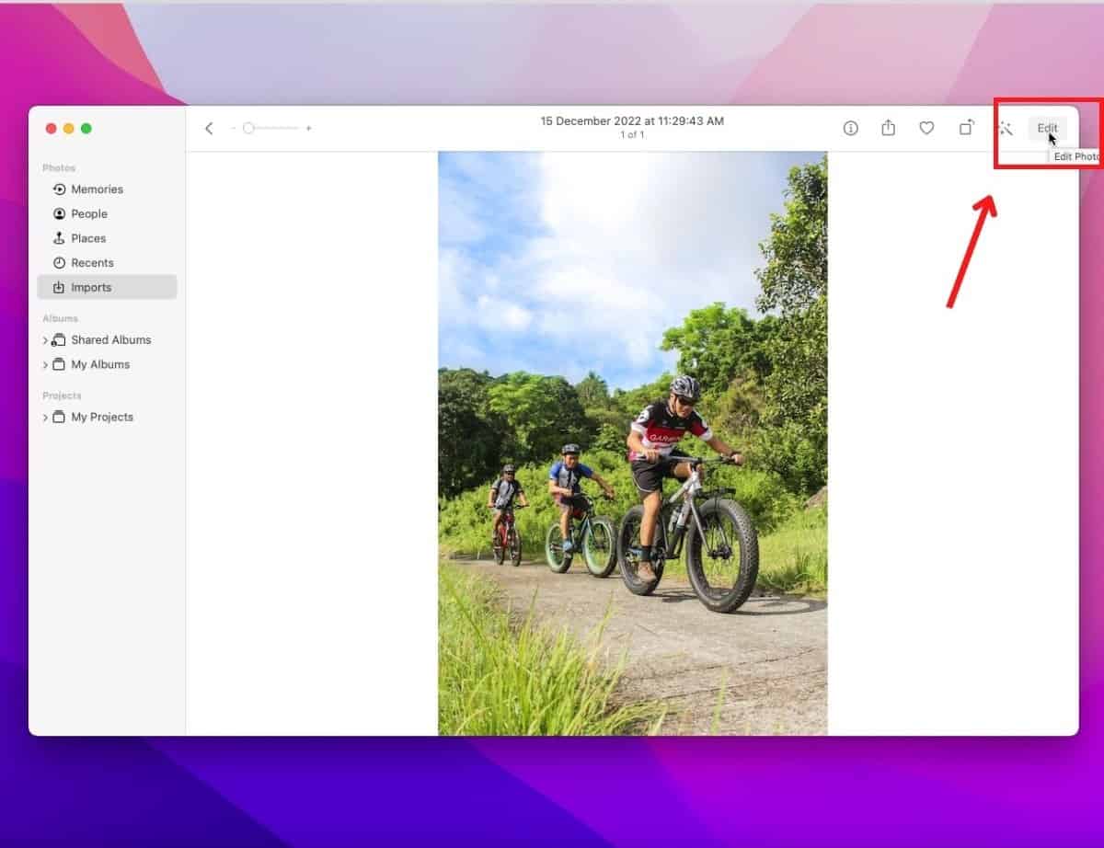Click the Share icon in the toolbar
This screenshot has width=1104, height=848.
[x=888, y=128]
